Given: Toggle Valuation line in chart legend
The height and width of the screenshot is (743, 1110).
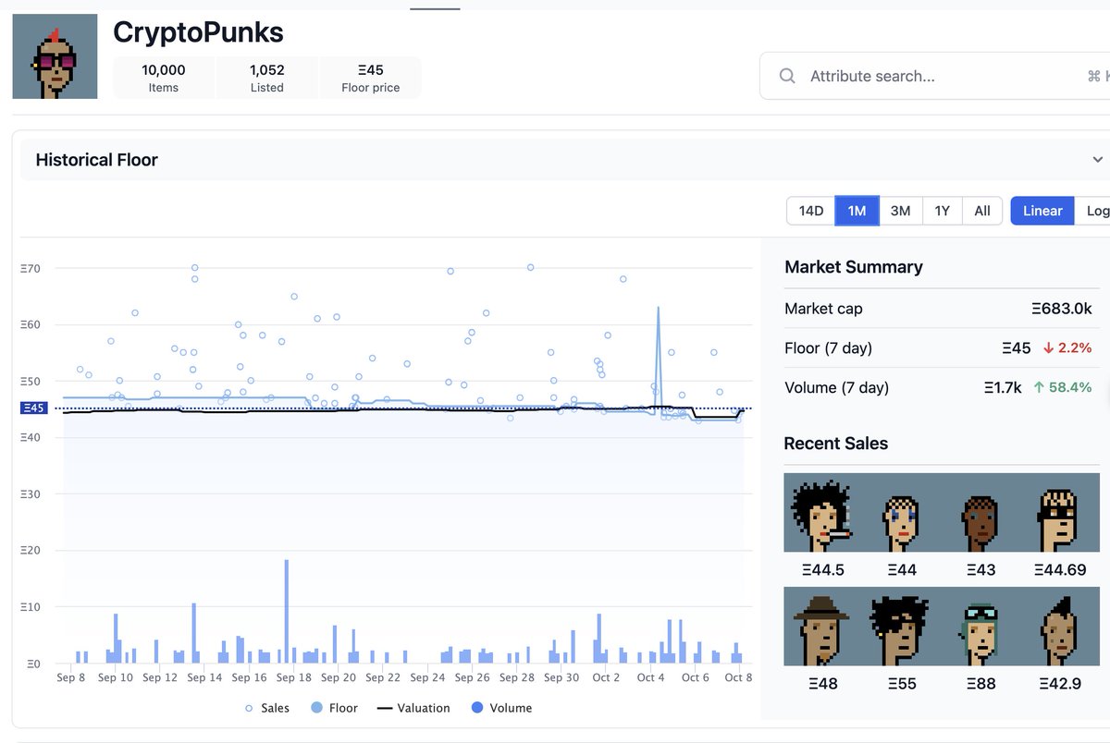Looking at the screenshot, I should coord(413,708).
